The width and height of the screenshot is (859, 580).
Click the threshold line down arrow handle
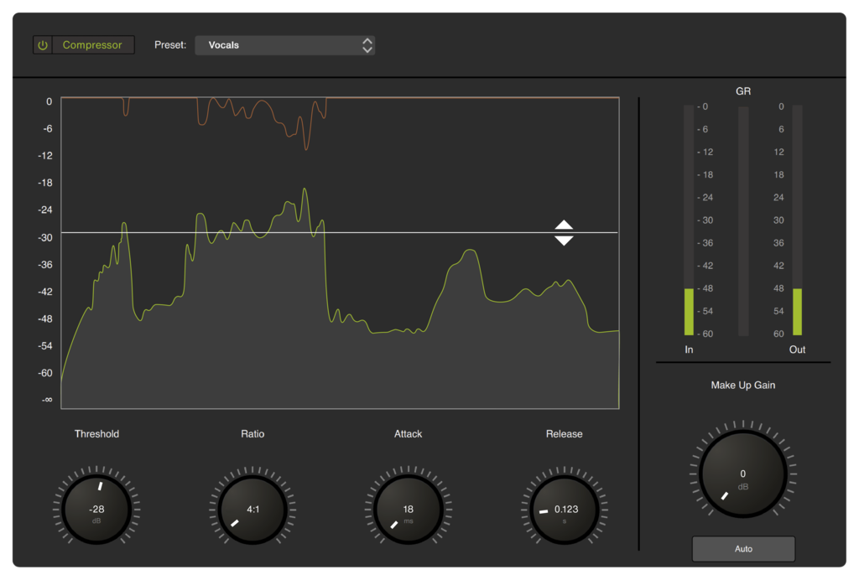tap(564, 241)
